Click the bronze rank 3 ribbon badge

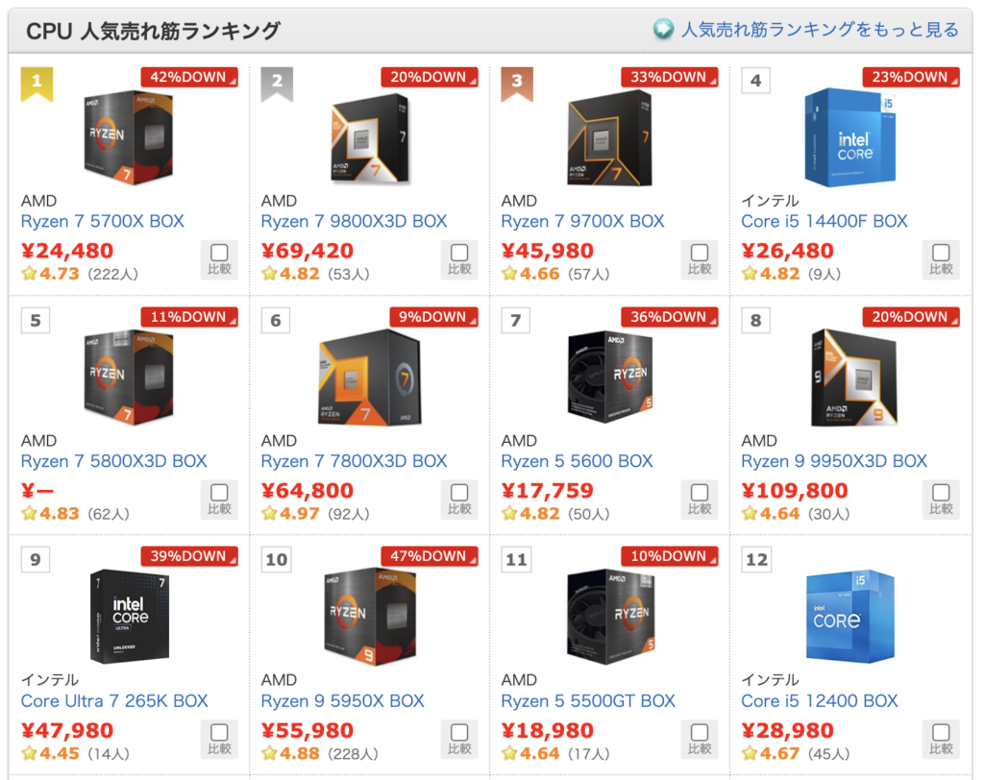click(517, 84)
